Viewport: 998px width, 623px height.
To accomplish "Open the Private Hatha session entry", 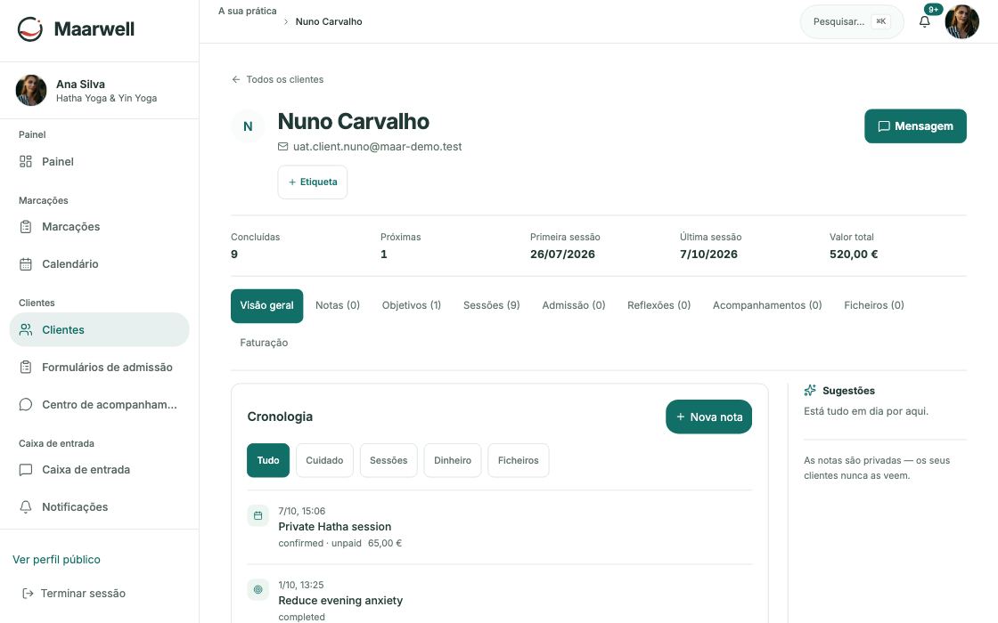I will click(x=500, y=527).
